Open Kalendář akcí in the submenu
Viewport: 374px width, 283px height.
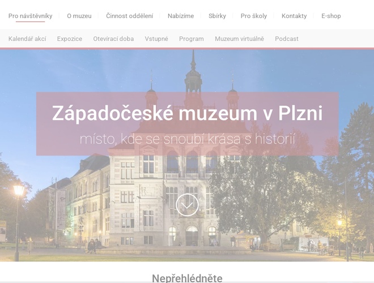click(x=27, y=38)
